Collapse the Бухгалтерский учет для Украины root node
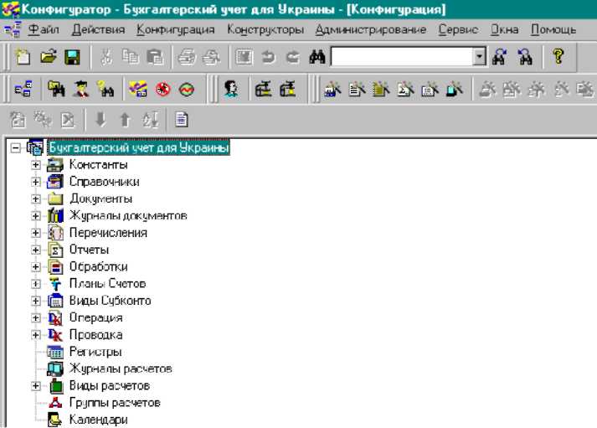The width and height of the screenshot is (597, 428). click(x=16, y=147)
